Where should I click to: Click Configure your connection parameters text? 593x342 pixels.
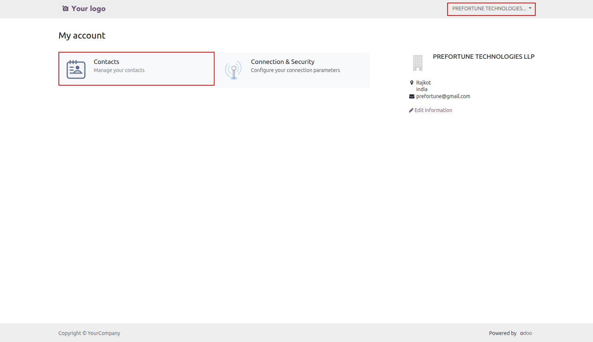coord(295,70)
